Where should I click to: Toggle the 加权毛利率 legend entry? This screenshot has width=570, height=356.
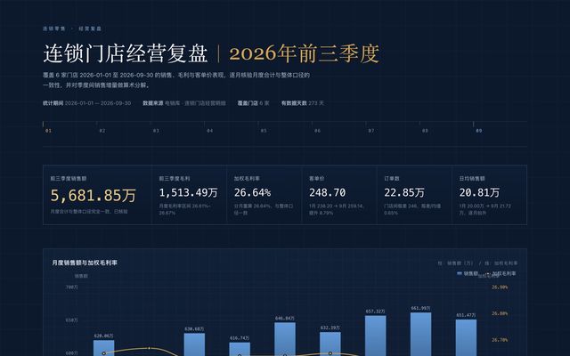(502, 273)
